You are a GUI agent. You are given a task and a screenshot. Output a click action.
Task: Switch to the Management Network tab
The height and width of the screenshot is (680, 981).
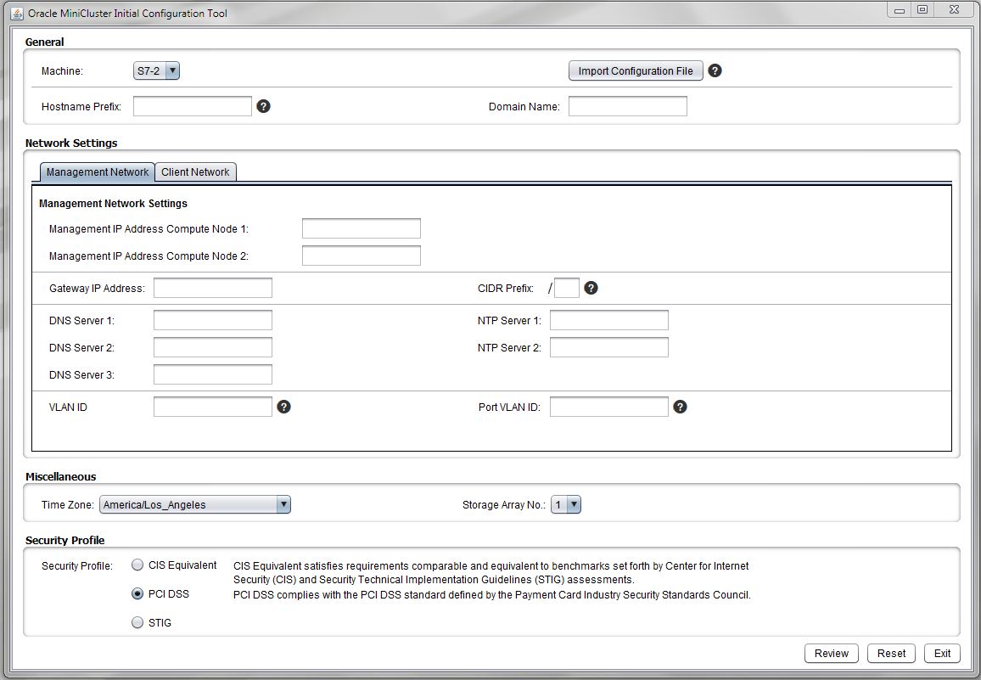tap(98, 172)
